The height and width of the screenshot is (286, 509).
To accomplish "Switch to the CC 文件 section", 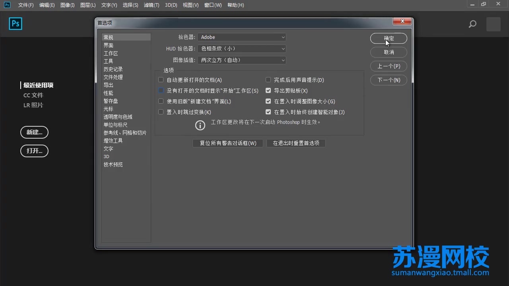I will click(33, 95).
